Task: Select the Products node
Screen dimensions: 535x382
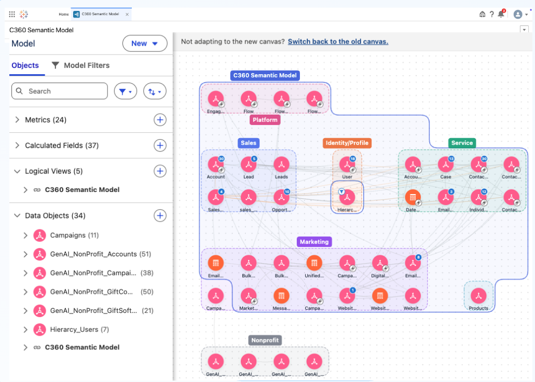Action: [479, 296]
